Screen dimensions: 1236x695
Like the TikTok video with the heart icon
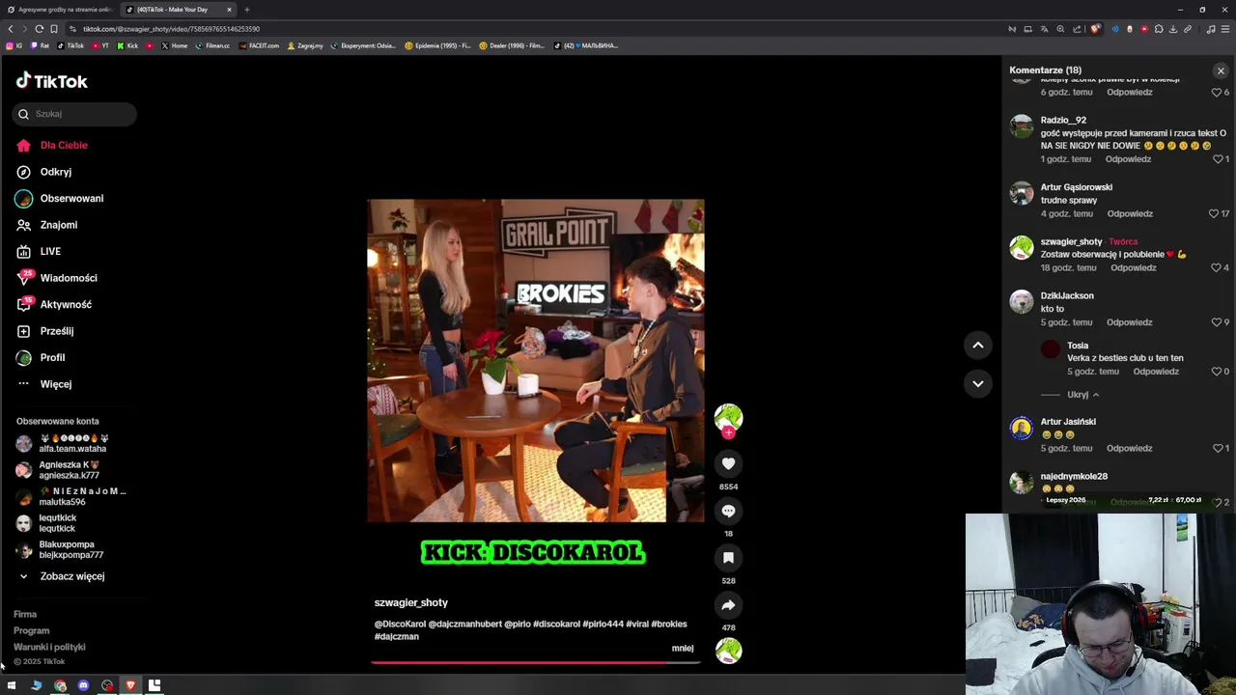(728, 464)
